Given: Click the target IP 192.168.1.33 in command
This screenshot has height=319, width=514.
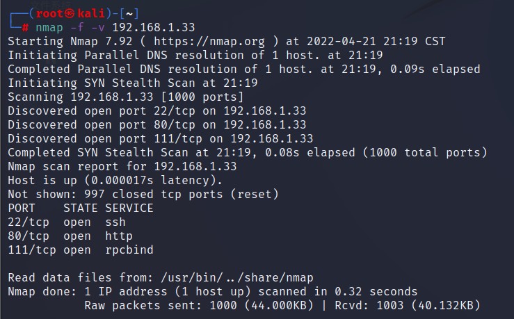Looking at the screenshot, I should point(154,28).
